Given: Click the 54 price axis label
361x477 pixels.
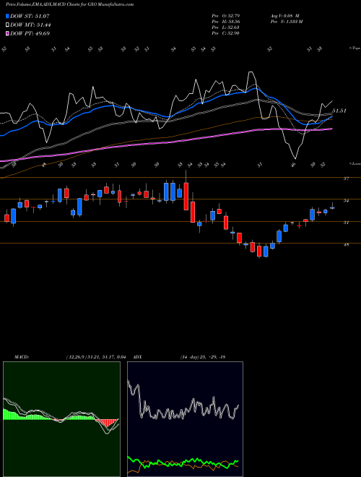Looking at the screenshot, I should pos(346,200).
